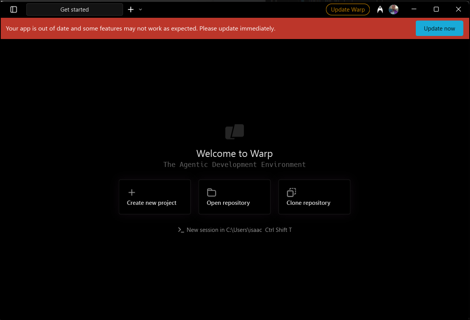Screen dimensions: 470x320
Task: Maximize the Warp window
Action: tap(436, 9)
